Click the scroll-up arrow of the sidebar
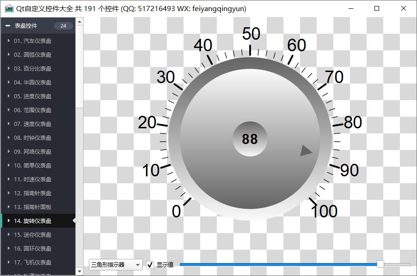Screen dimensions: 417x276 (80, 21)
